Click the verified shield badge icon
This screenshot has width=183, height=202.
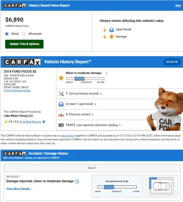click(44, 122)
